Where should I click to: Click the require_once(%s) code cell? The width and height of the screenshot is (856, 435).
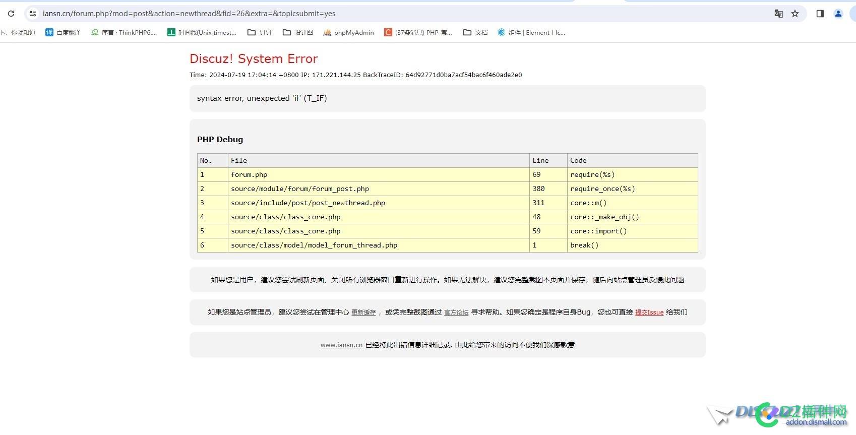pyautogui.click(x=633, y=189)
